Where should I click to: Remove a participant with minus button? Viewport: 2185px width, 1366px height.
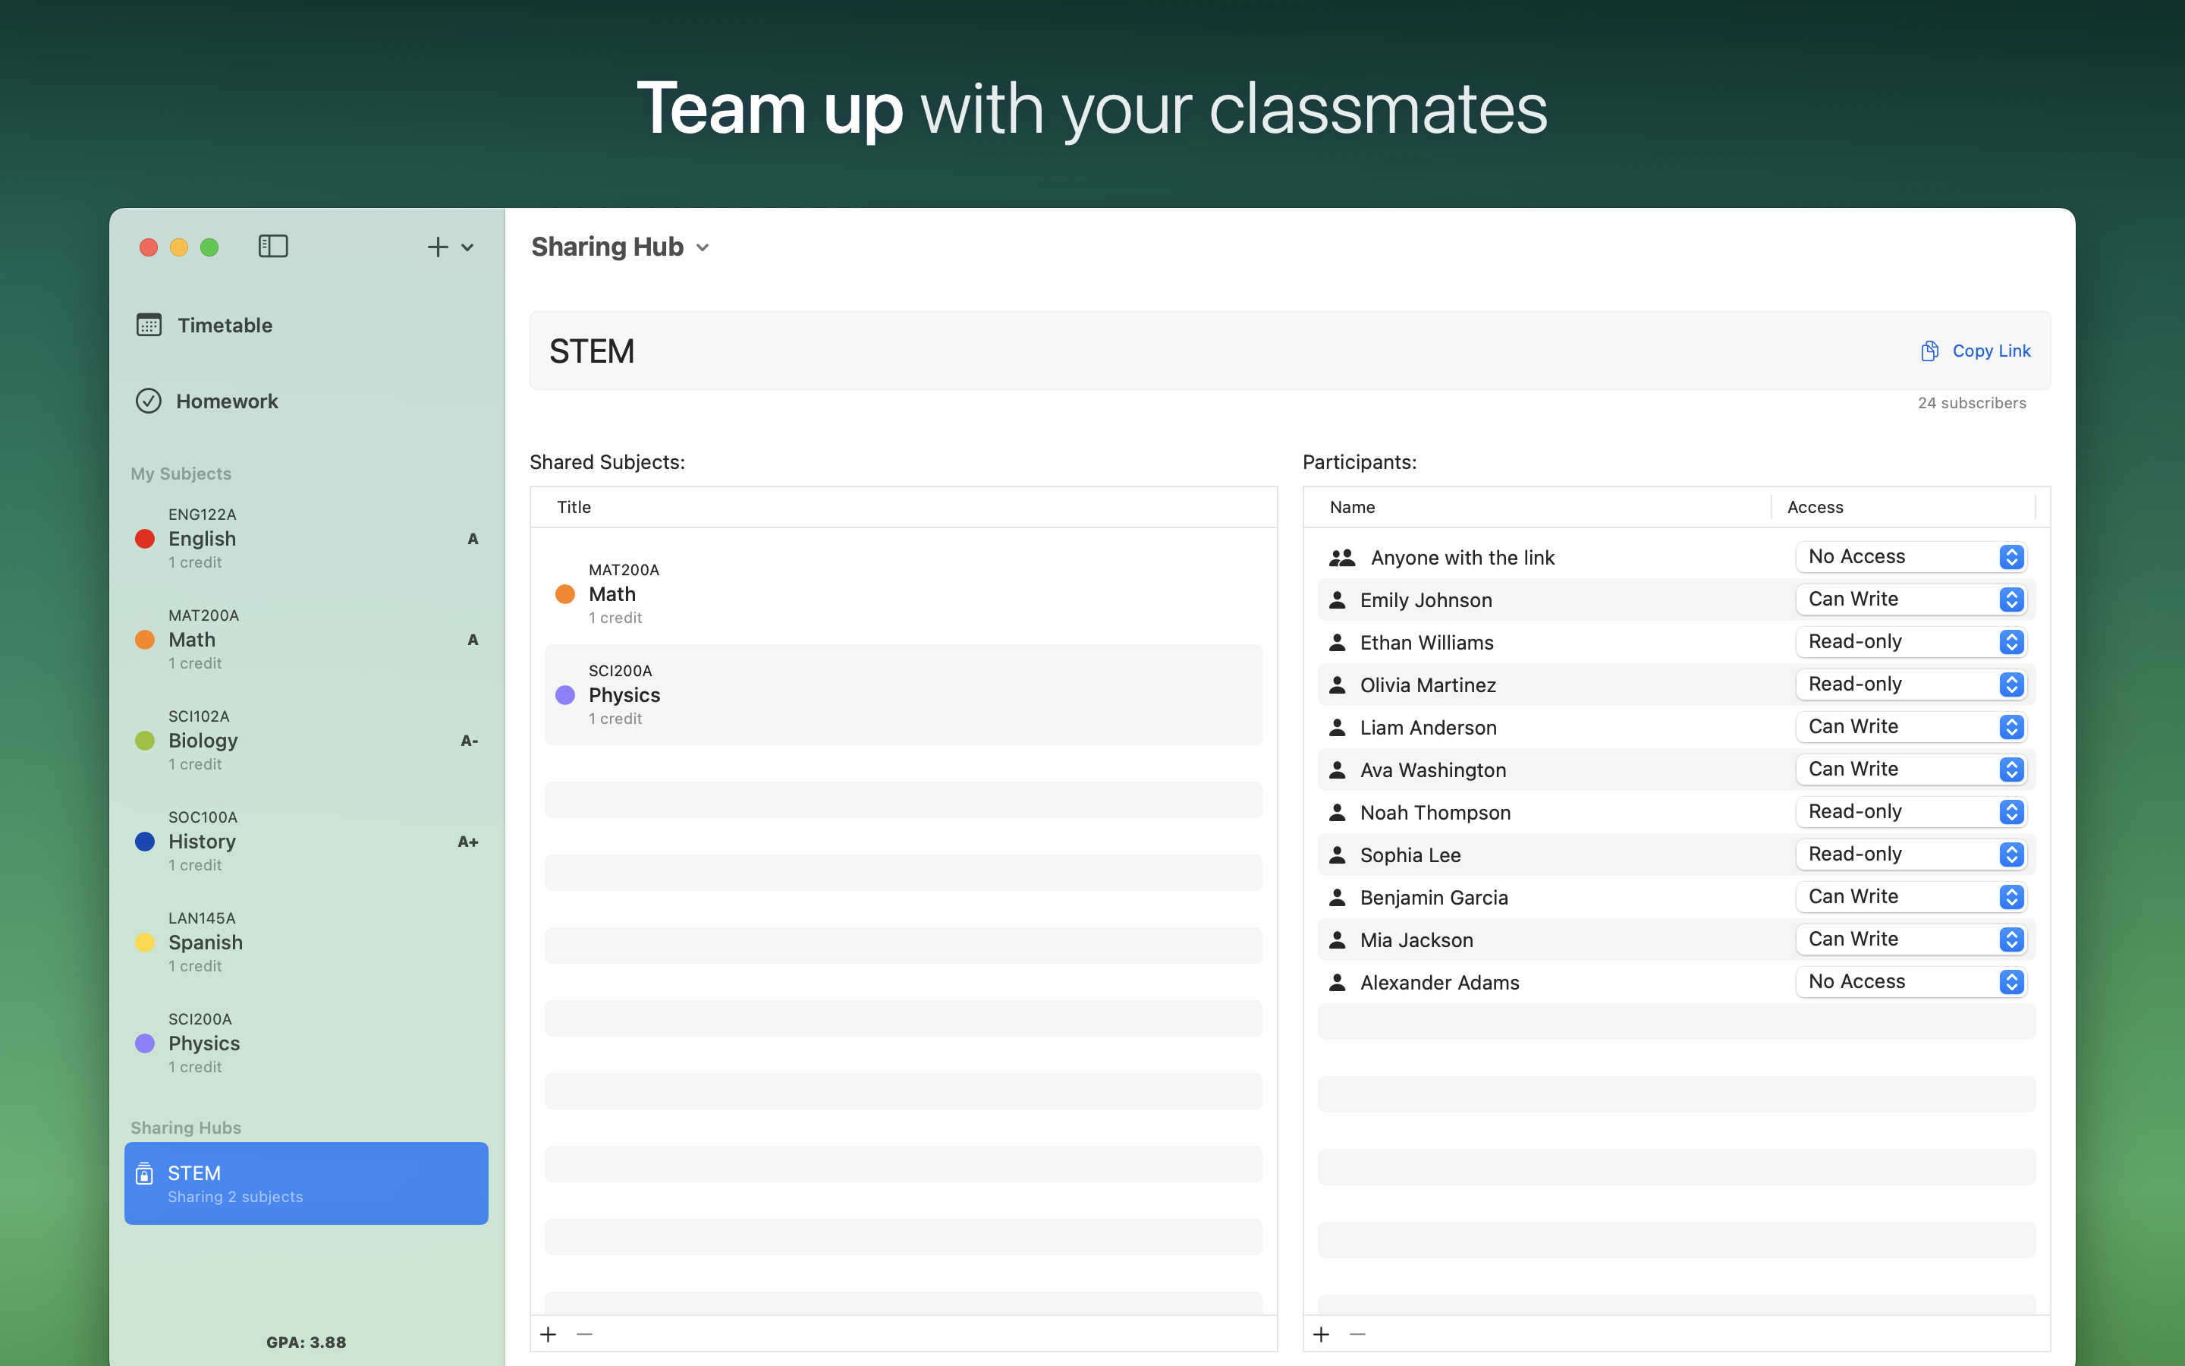coord(1357,1334)
